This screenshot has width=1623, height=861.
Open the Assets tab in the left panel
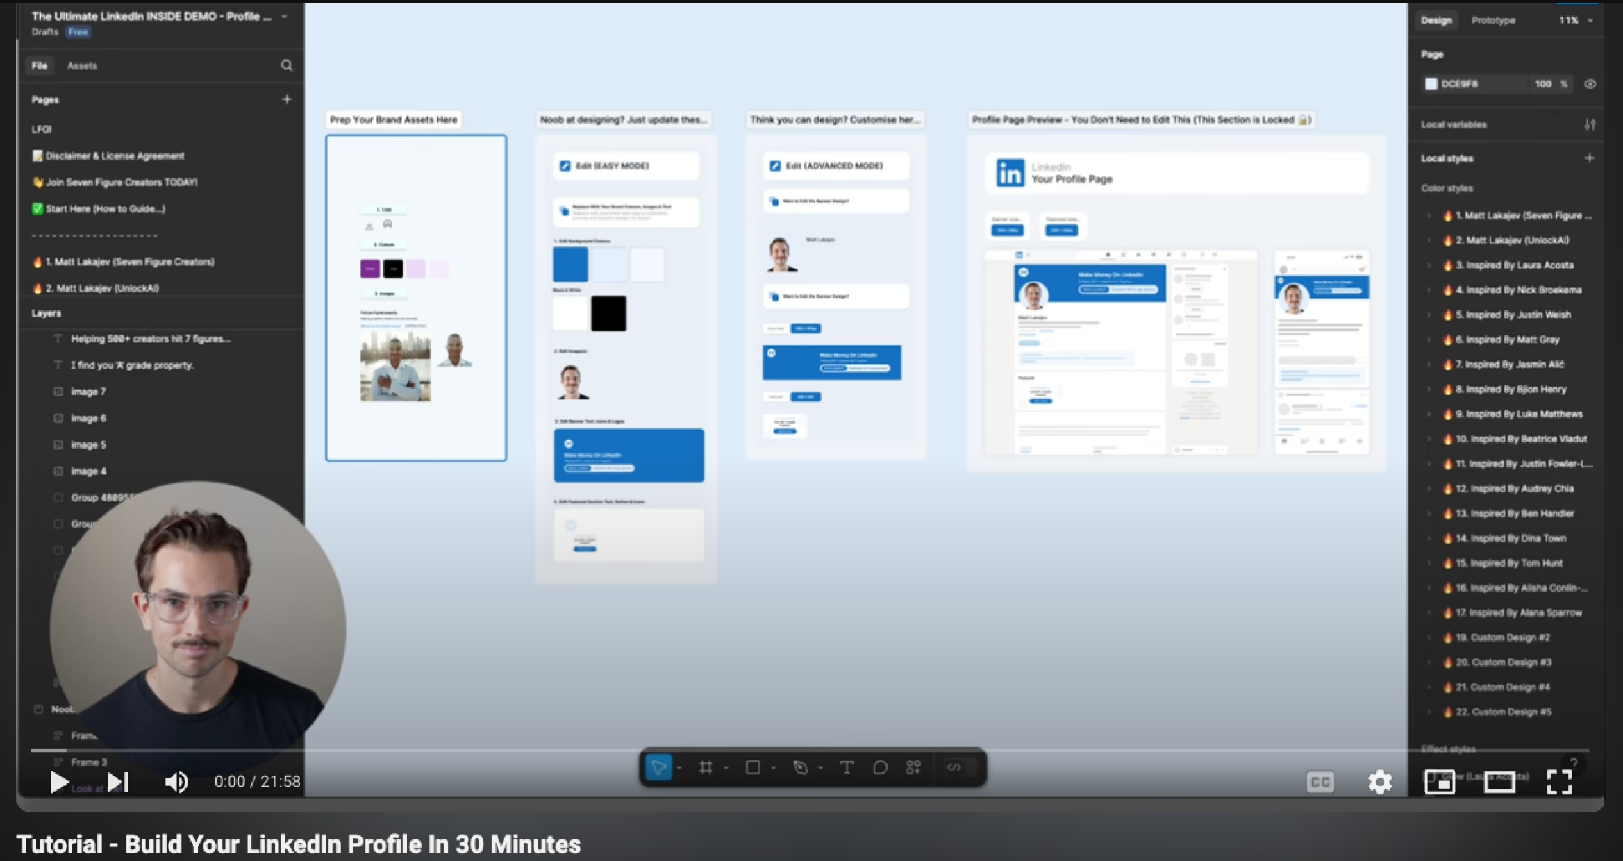pyautogui.click(x=82, y=65)
